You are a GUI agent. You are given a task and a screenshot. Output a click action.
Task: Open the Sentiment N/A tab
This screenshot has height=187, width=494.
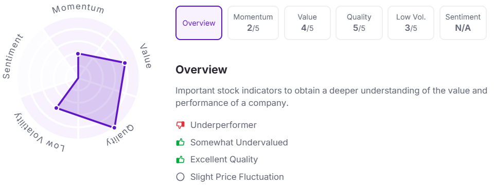click(463, 23)
